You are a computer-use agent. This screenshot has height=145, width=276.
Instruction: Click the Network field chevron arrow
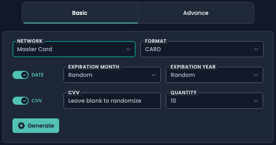128,49
